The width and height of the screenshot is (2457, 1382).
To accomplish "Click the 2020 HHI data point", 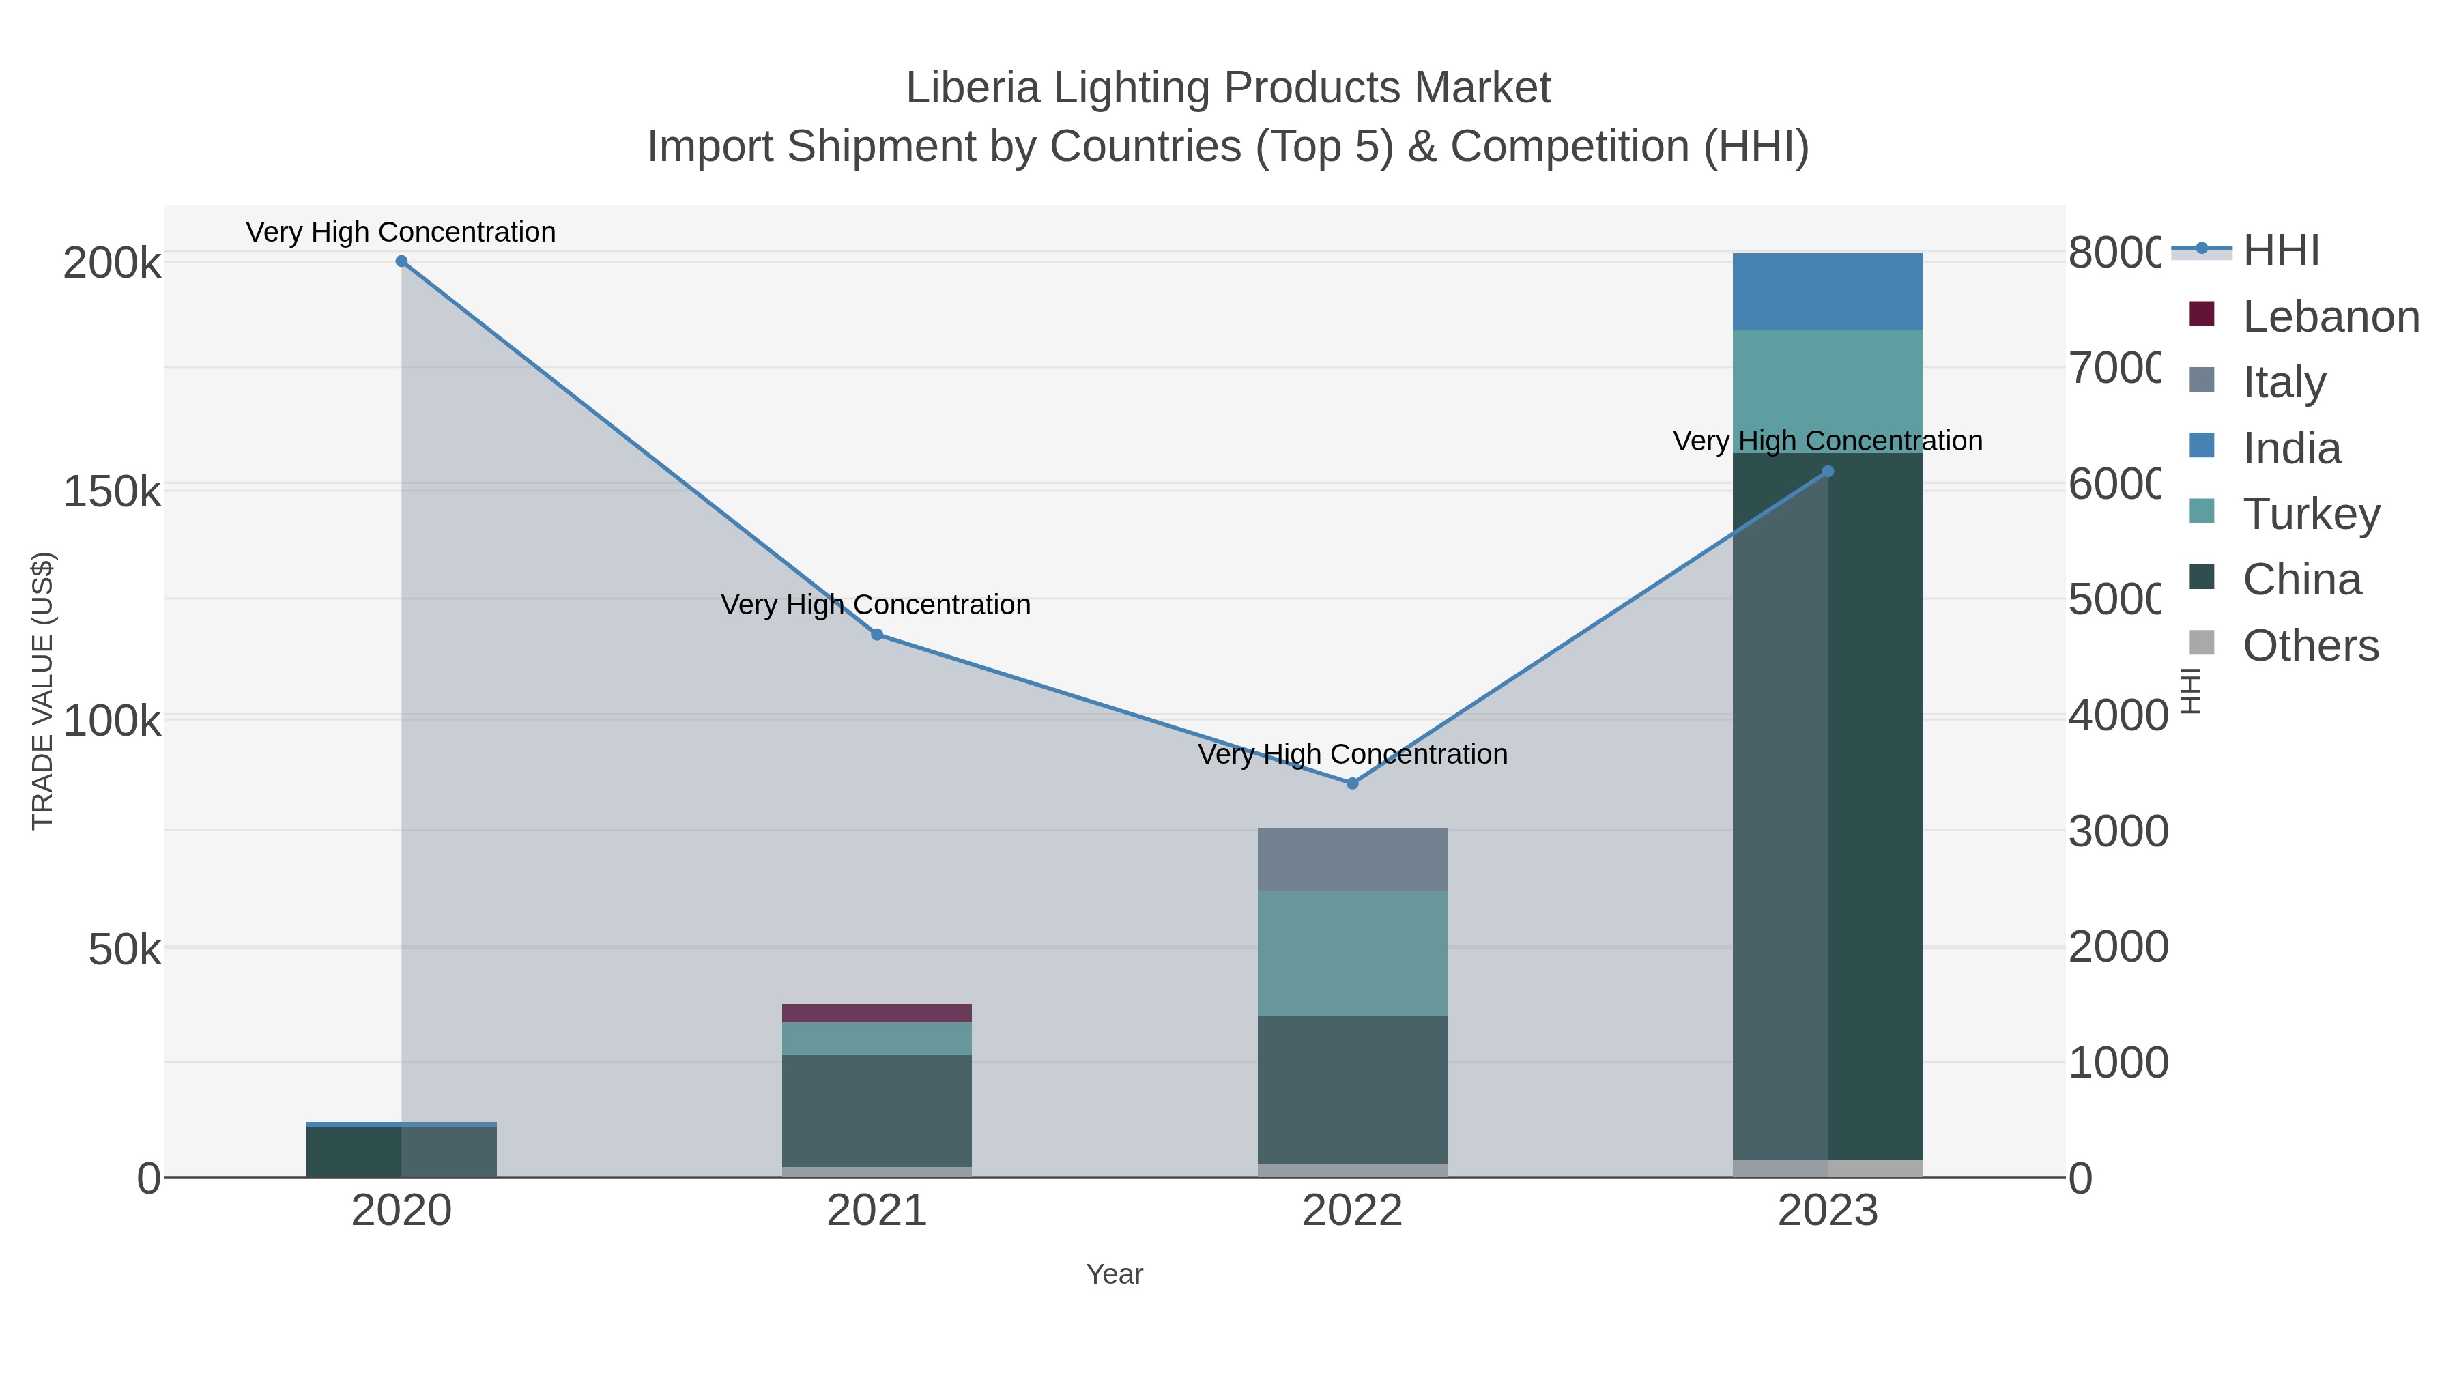I will [x=401, y=261].
